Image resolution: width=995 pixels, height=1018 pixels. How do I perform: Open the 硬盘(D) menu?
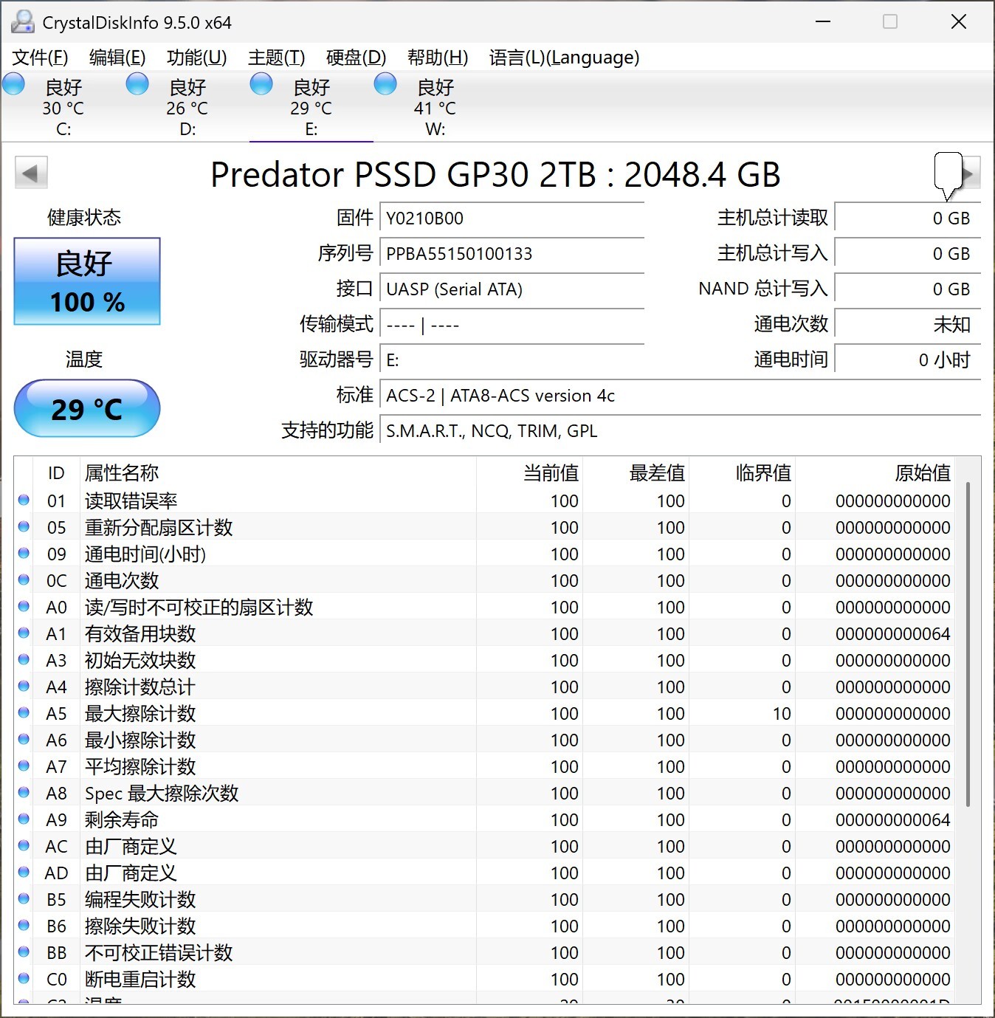coord(356,58)
